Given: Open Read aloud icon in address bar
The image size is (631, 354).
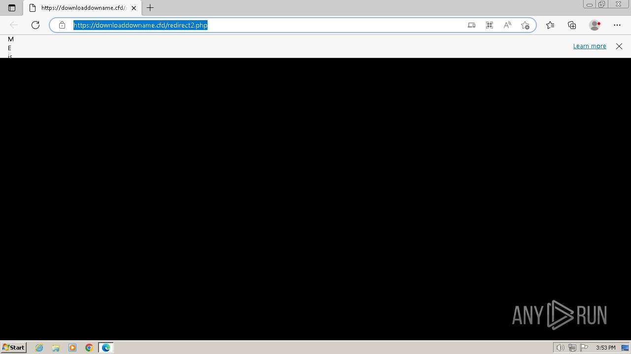Looking at the screenshot, I should tap(507, 25).
